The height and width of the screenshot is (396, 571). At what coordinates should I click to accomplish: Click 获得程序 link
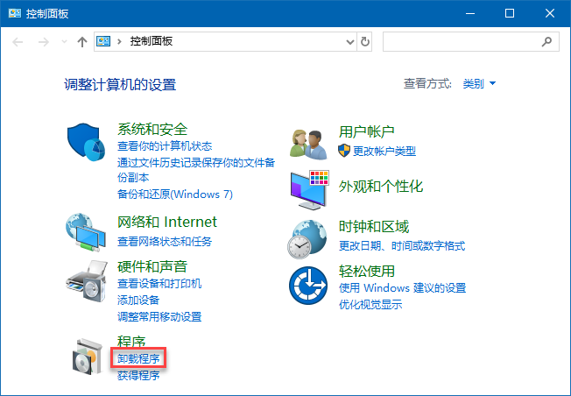(138, 375)
